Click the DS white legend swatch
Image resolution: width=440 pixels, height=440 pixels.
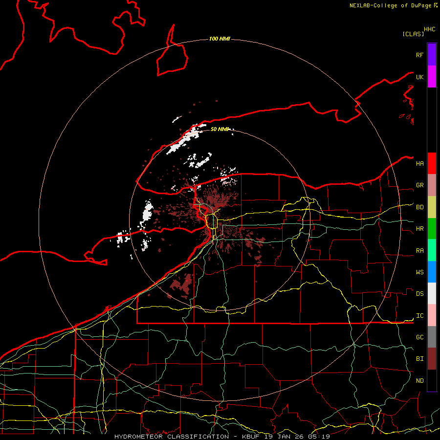(x=432, y=293)
